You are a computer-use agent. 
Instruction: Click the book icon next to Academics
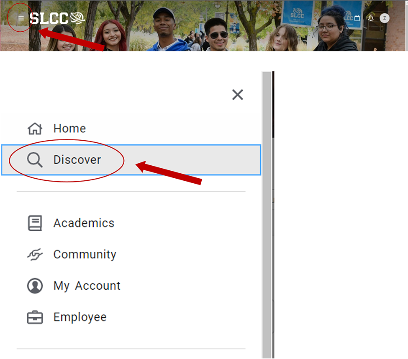point(35,223)
